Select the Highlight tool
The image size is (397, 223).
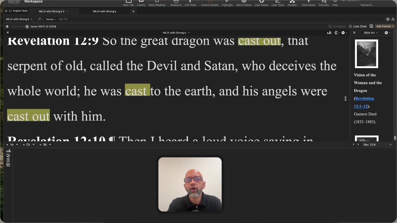pos(227,3)
